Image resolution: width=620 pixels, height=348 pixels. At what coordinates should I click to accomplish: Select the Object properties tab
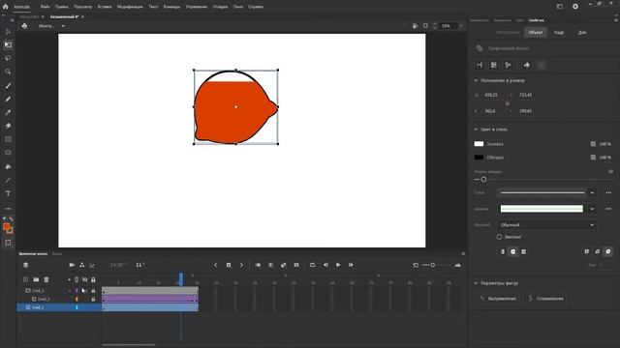536,32
